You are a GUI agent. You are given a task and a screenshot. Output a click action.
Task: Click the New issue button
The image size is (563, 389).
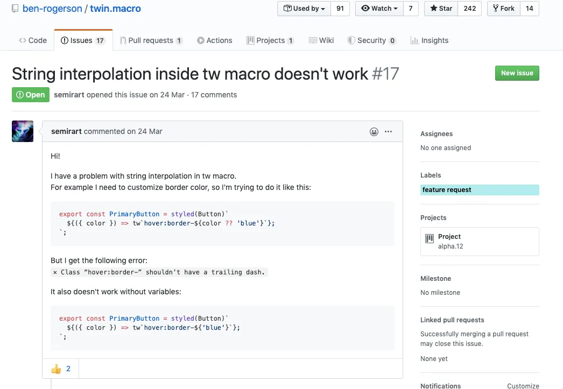[517, 73]
